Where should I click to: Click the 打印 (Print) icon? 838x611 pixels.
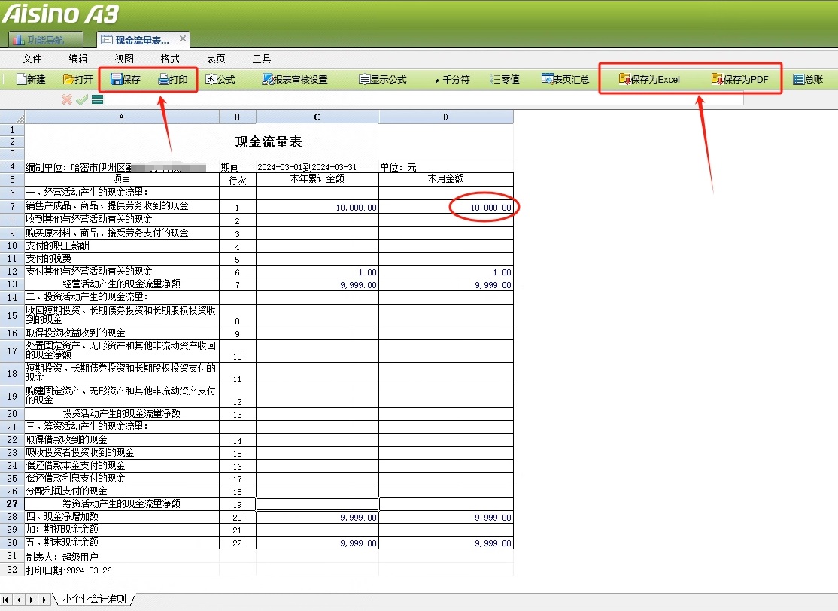(174, 78)
